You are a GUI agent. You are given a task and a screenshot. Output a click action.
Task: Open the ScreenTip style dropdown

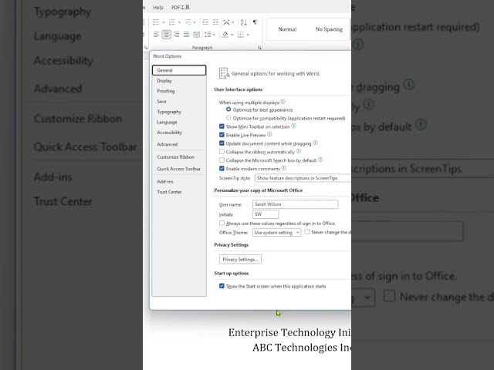click(x=303, y=178)
